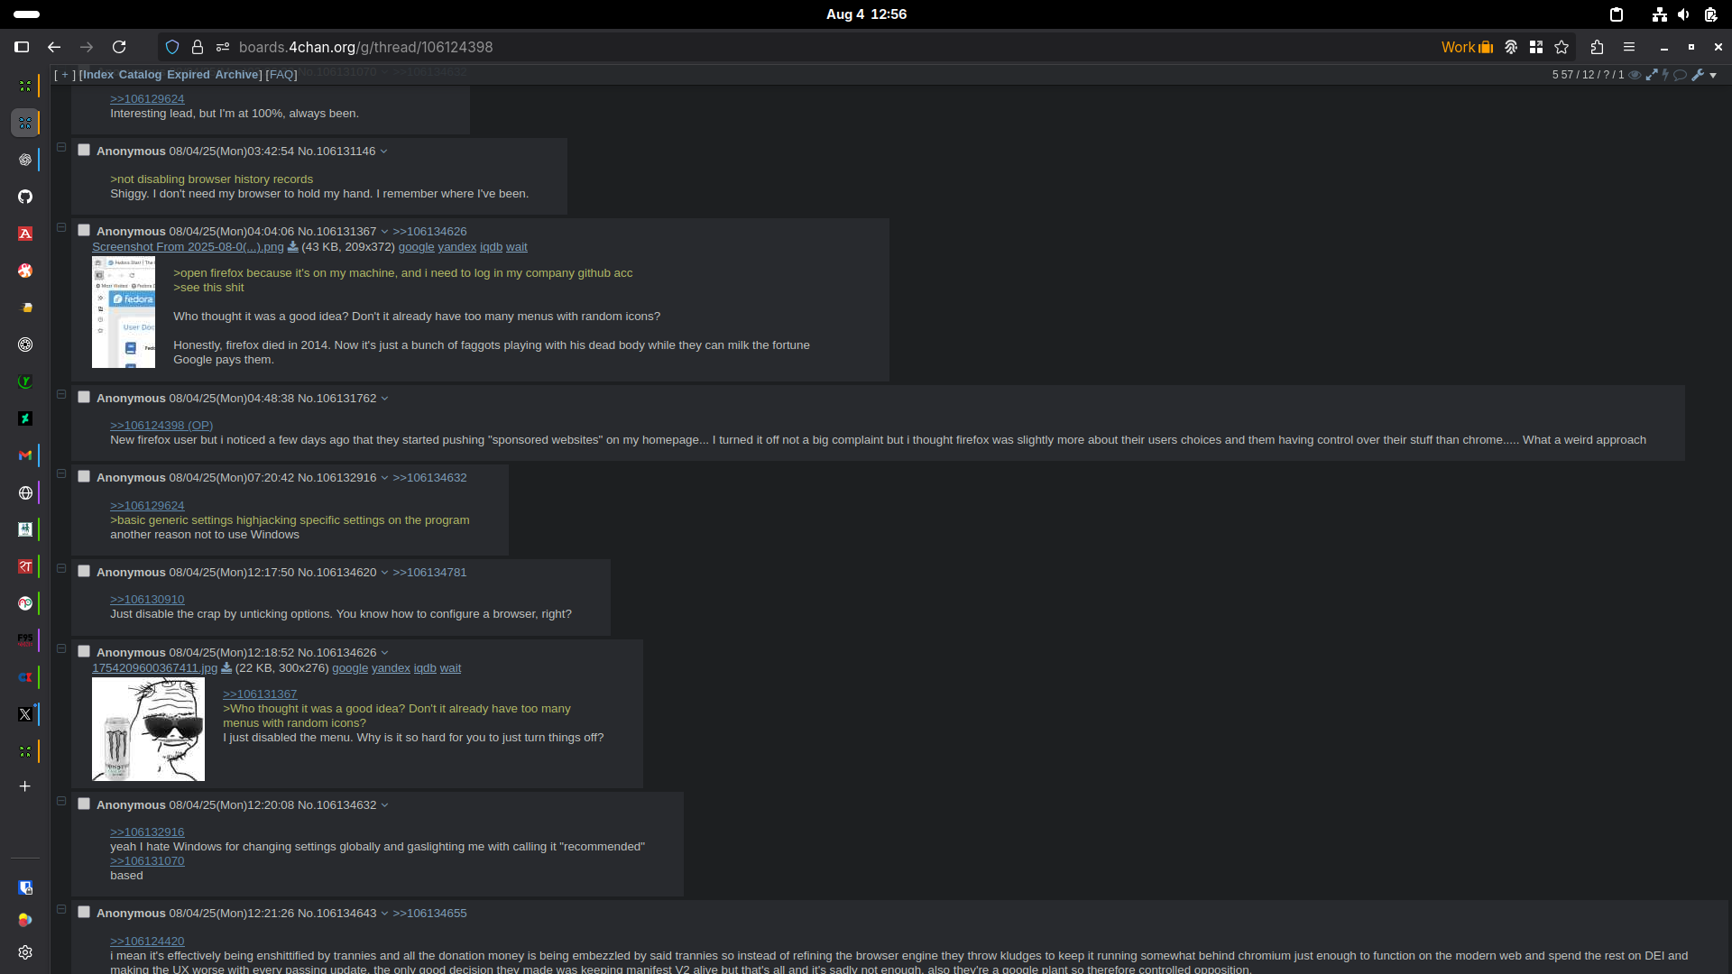Select checkbox for post No.106131367
The image size is (1732, 974).
click(x=84, y=230)
